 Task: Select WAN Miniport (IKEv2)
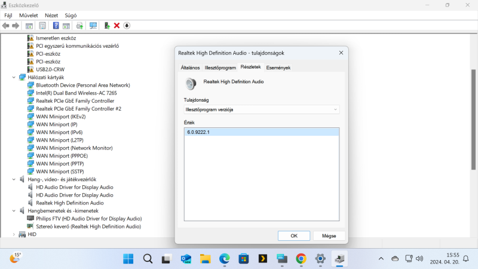pos(61,117)
